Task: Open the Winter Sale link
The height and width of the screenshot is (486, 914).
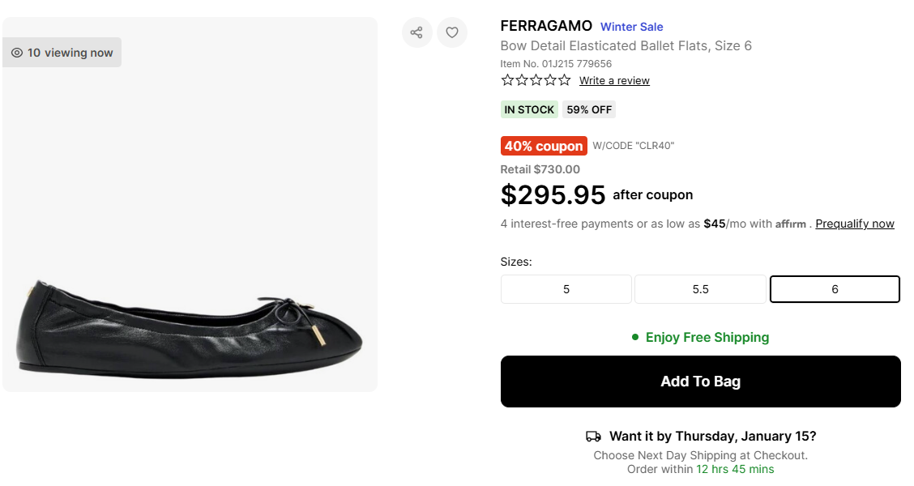Action: [x=632, y=27]
